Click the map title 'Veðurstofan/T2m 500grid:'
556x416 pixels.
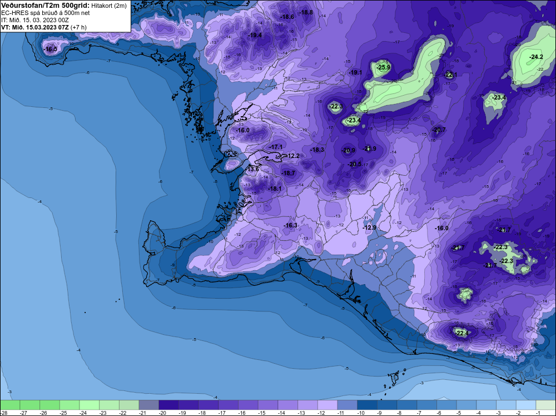pyautogui.click(x=46, y=6)
